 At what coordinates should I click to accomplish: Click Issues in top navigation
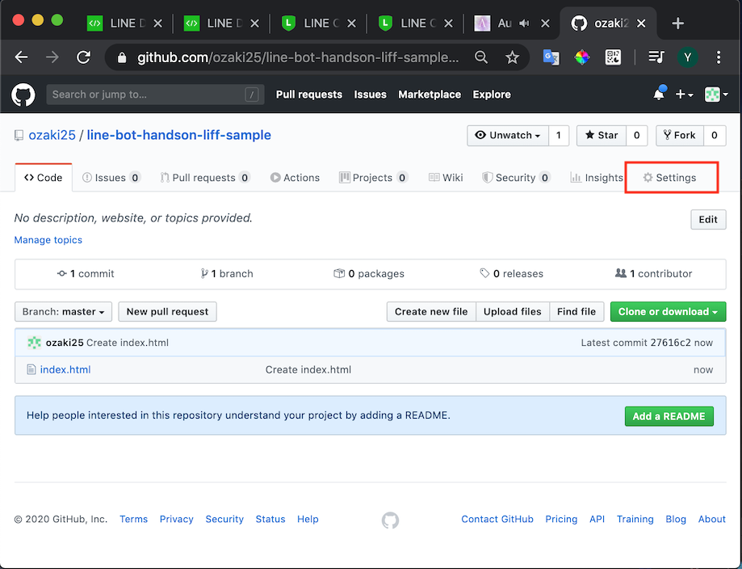(x=370, y=95)
